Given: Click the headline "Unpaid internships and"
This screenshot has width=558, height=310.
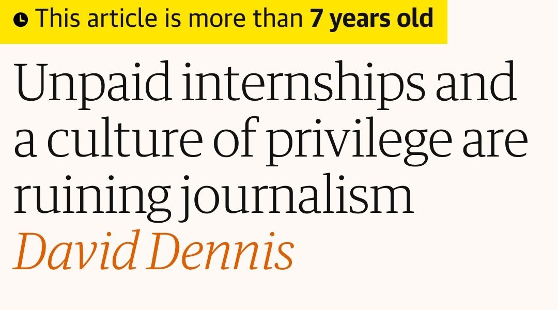Looking at the screenshot, I should click(265, 85).
